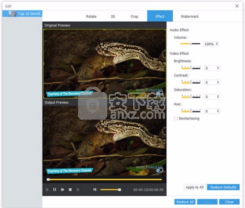Click the Audio Effect section label
This screenshot has height=208, width=245.
[179, 30]
